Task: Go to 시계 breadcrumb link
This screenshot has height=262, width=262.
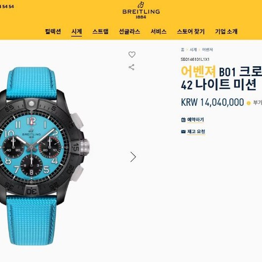Action: click(x=193, y=49)
